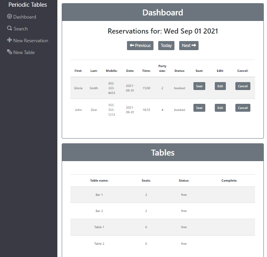Click the Periodic Tables brand title
This screenshot has width=267, height=257.
[28, 5]
